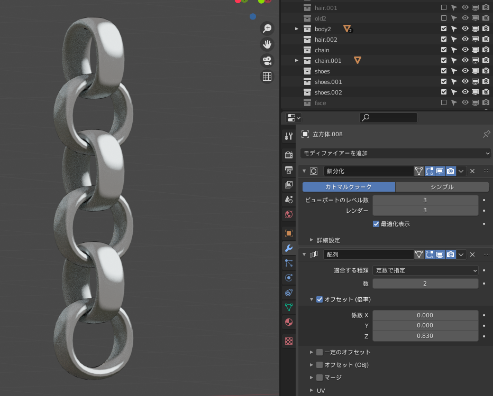Open 細分化 modifier extra options chevron
Screen dimensions: 493x396
click(461, 171)
